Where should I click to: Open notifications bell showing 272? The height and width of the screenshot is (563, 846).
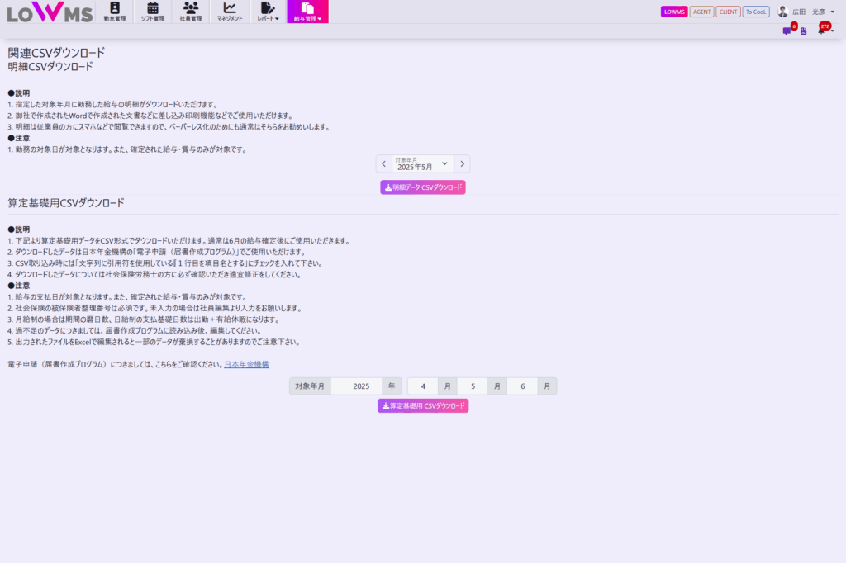[822, 31]
